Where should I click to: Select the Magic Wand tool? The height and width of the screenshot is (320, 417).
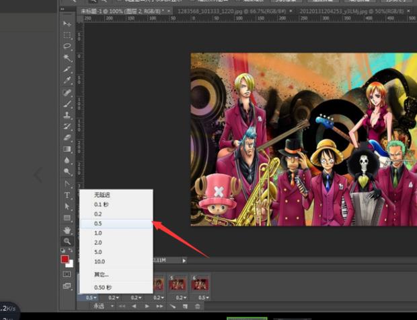coord(67,58)
